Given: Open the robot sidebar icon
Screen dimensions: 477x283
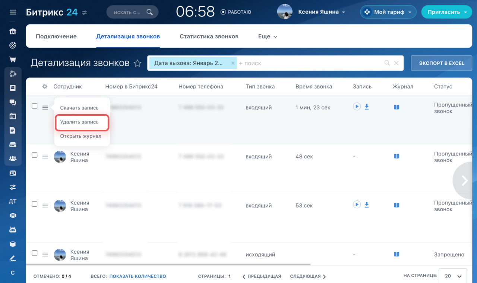Looking at the screenshot, I should pos(13,229).
